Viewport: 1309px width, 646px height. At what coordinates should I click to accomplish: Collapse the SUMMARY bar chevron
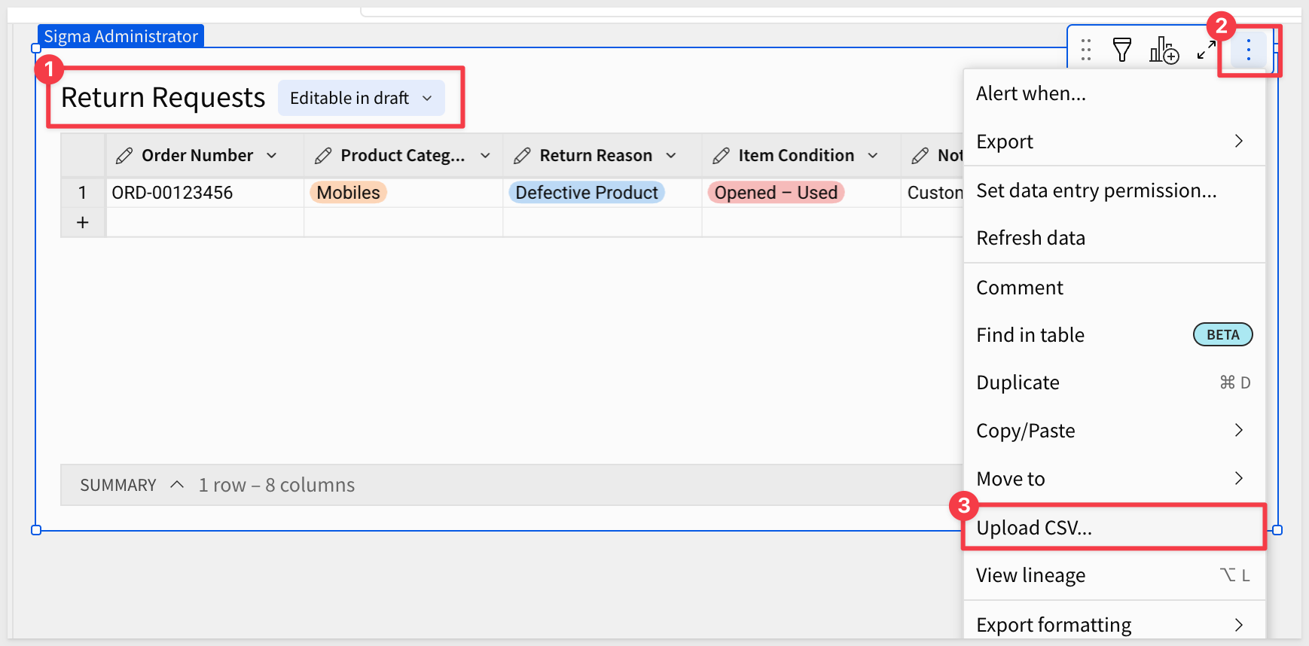coord(177,485)
